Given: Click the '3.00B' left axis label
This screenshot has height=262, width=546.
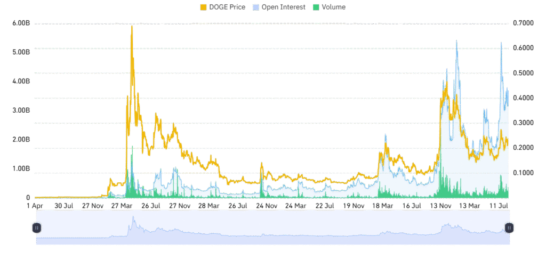Looking at the screenshot, I should (x=22, y=111).
